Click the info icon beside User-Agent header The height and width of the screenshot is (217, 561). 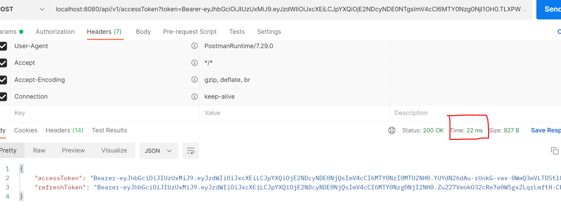coord(195,46)
